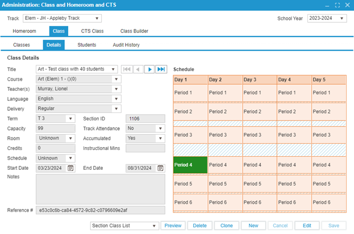Select the green Period 4 cell on Day 1
Viewport: 354px width, 234px height.
click(x=190, y=165)
